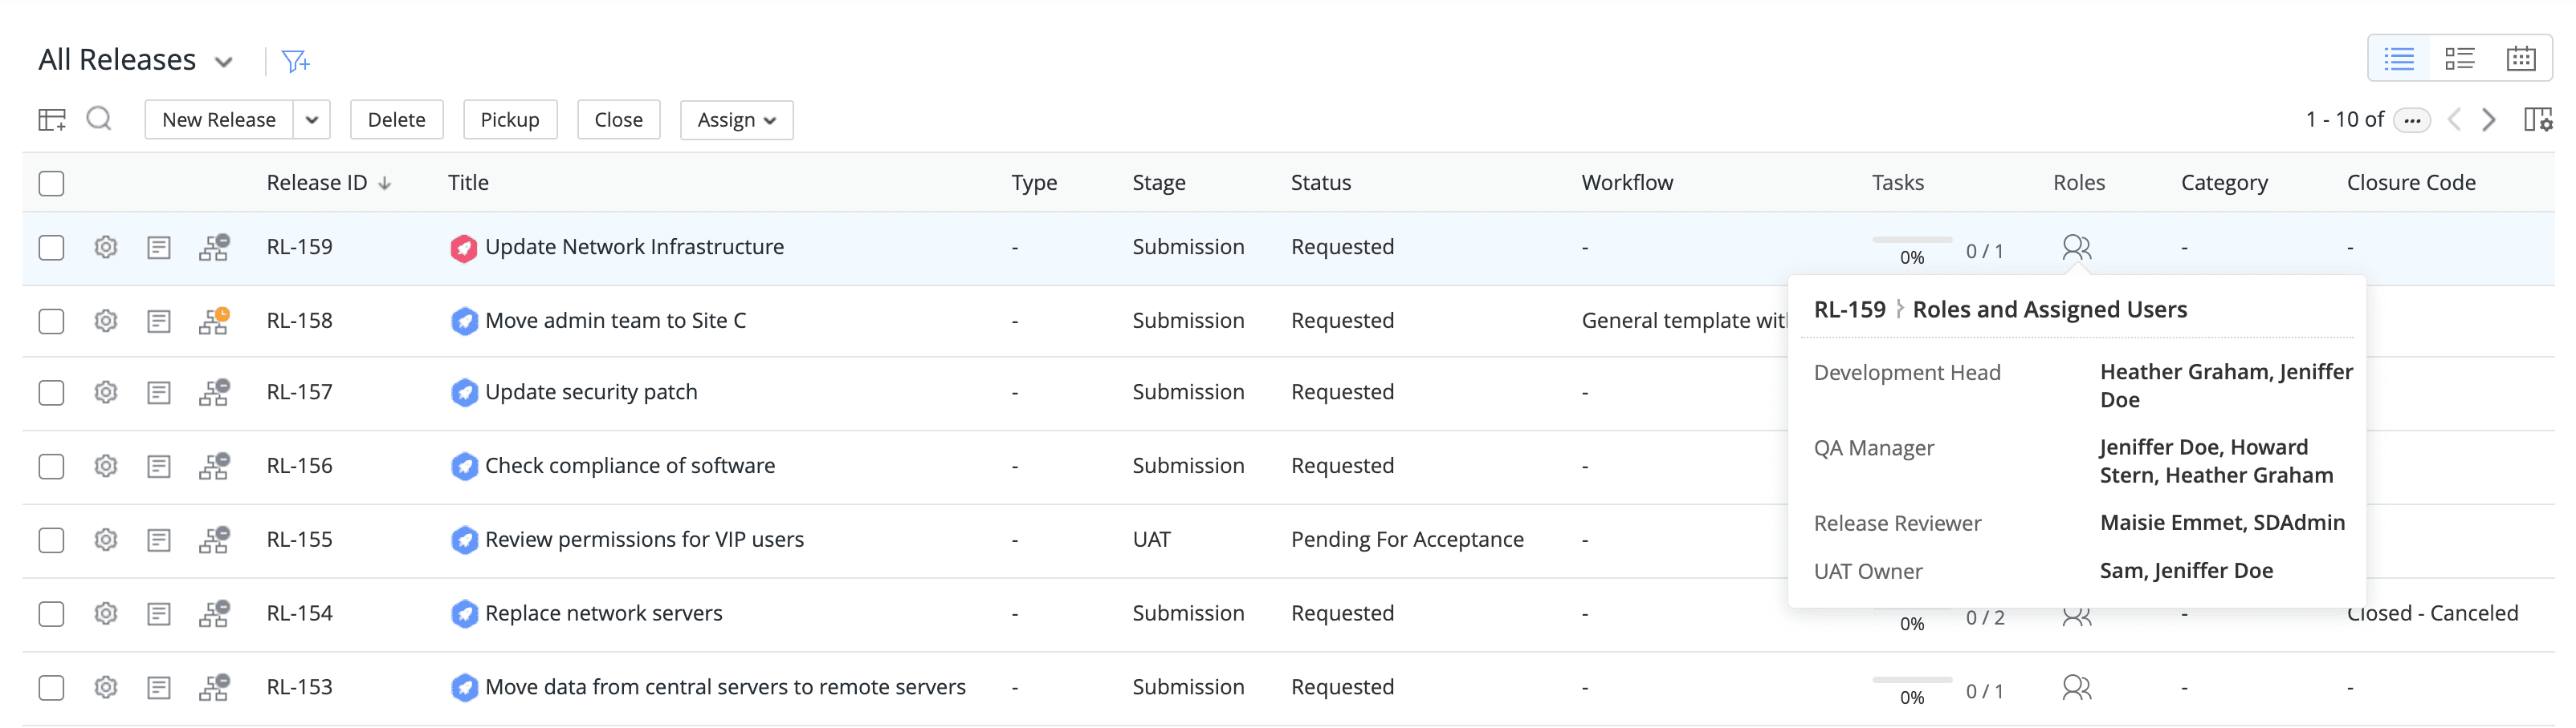Click associations icon for RL-155
The image size is (2576, 728).
tap(214, 540)
